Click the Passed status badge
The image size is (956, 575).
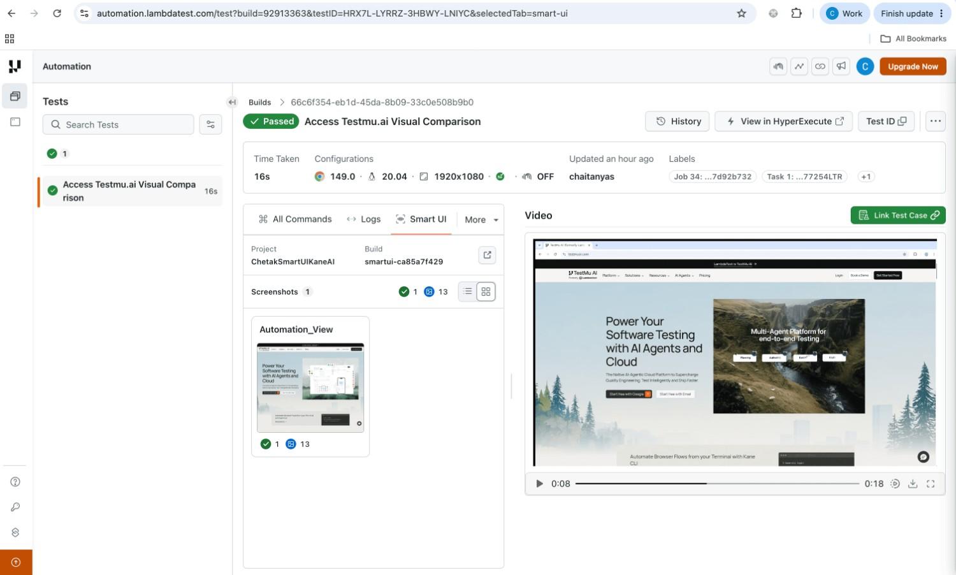[271, 121]
